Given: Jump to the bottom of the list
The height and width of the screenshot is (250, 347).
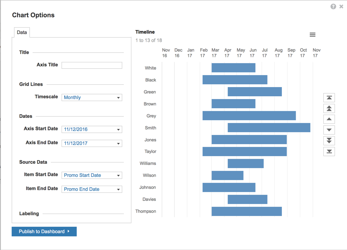Looking at the screenshot, I should pyautogui.click(x=329, y=151).
